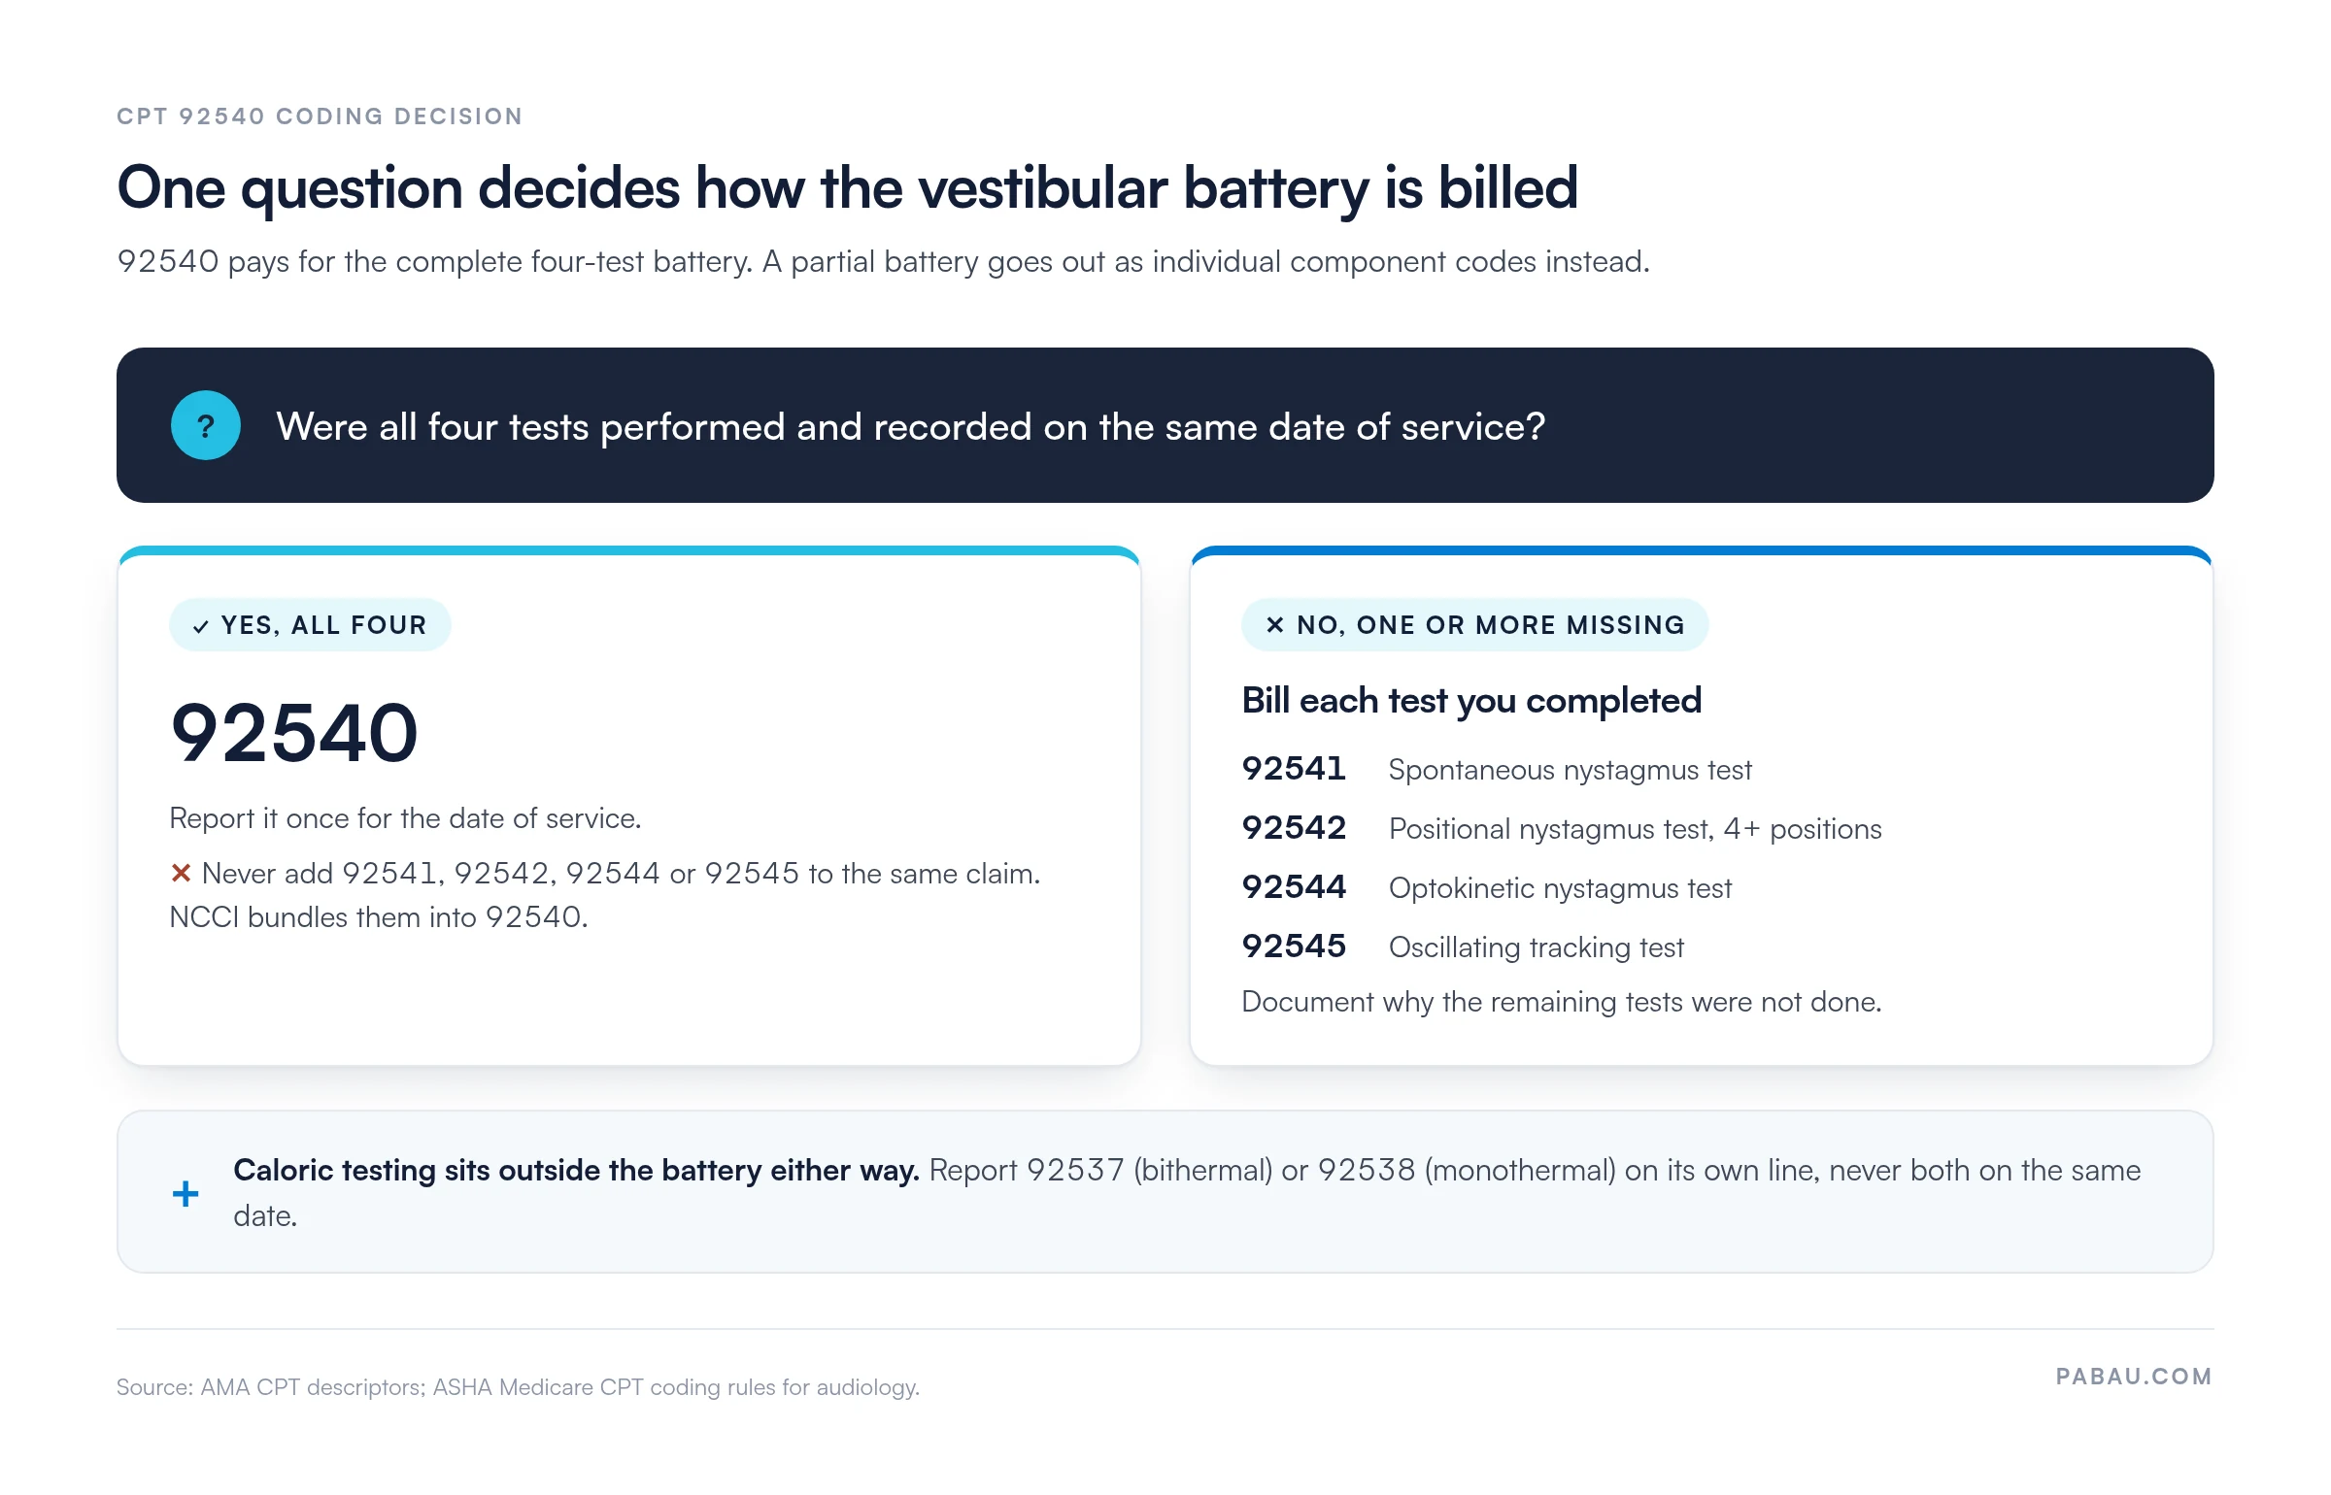
Task: Click the checkmark in the YES badge
Action: (201, 626)
